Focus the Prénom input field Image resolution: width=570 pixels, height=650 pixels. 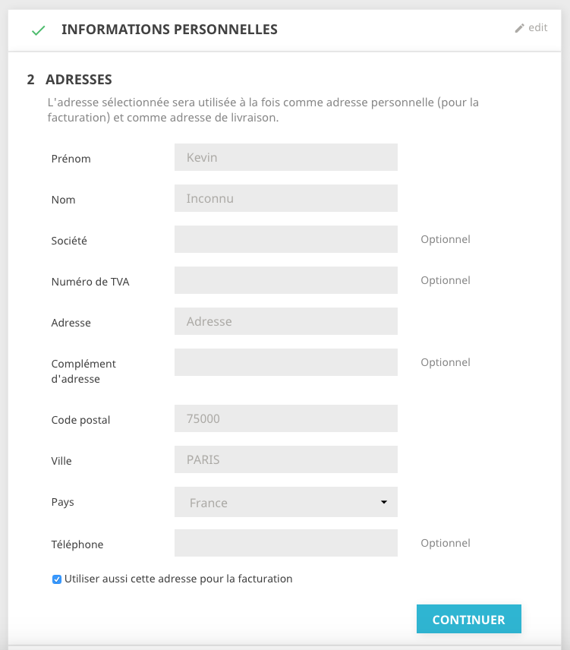click(286, 157)
